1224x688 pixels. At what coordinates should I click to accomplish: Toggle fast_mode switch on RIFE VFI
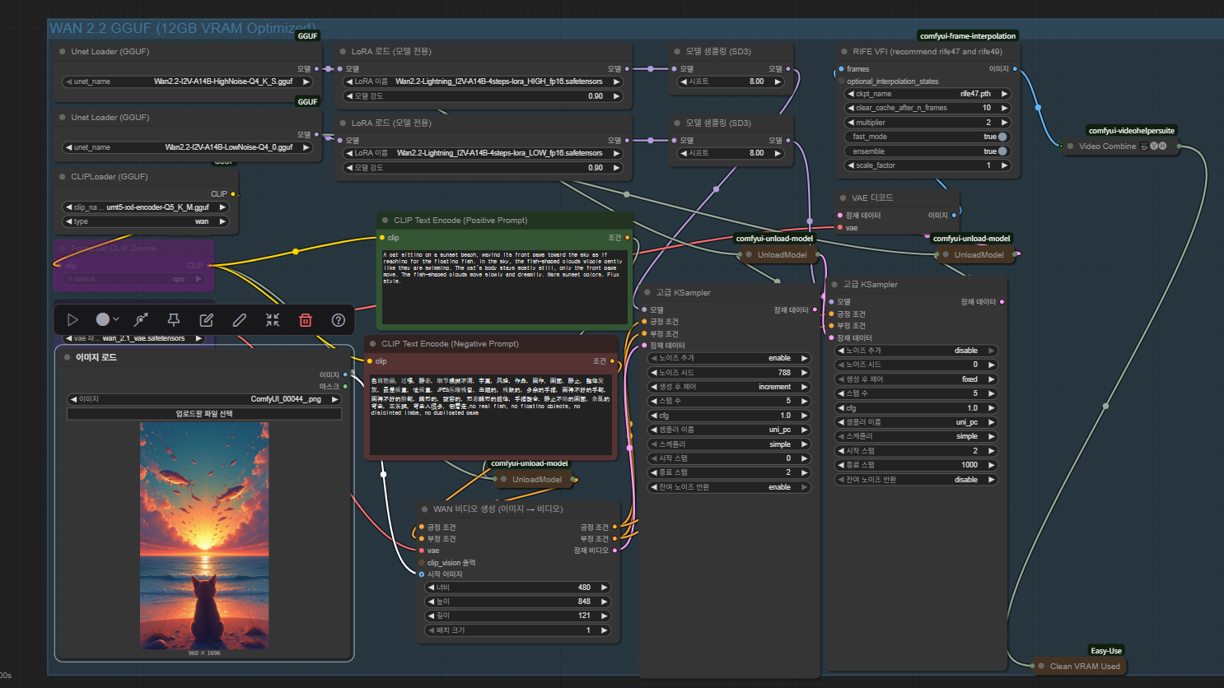pos(1002,137)
